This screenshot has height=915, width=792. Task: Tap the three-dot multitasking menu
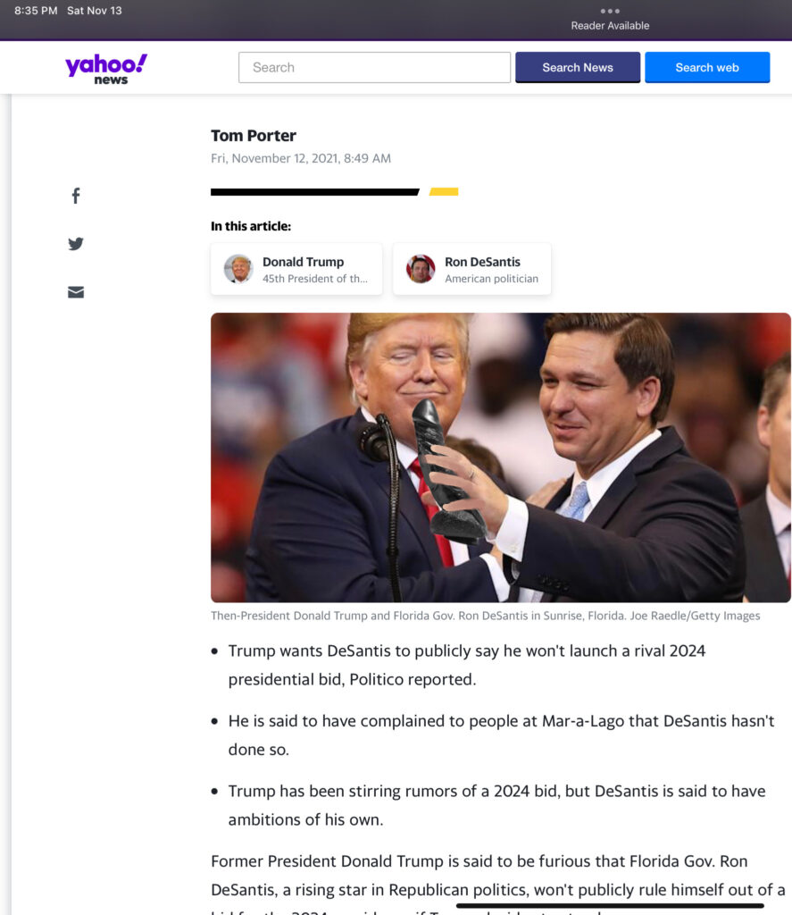(610, 11)
